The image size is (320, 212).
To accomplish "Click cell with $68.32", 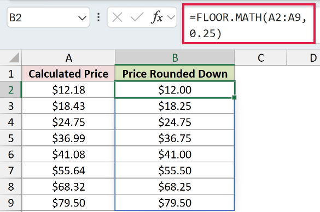I will tap(68, 186).
